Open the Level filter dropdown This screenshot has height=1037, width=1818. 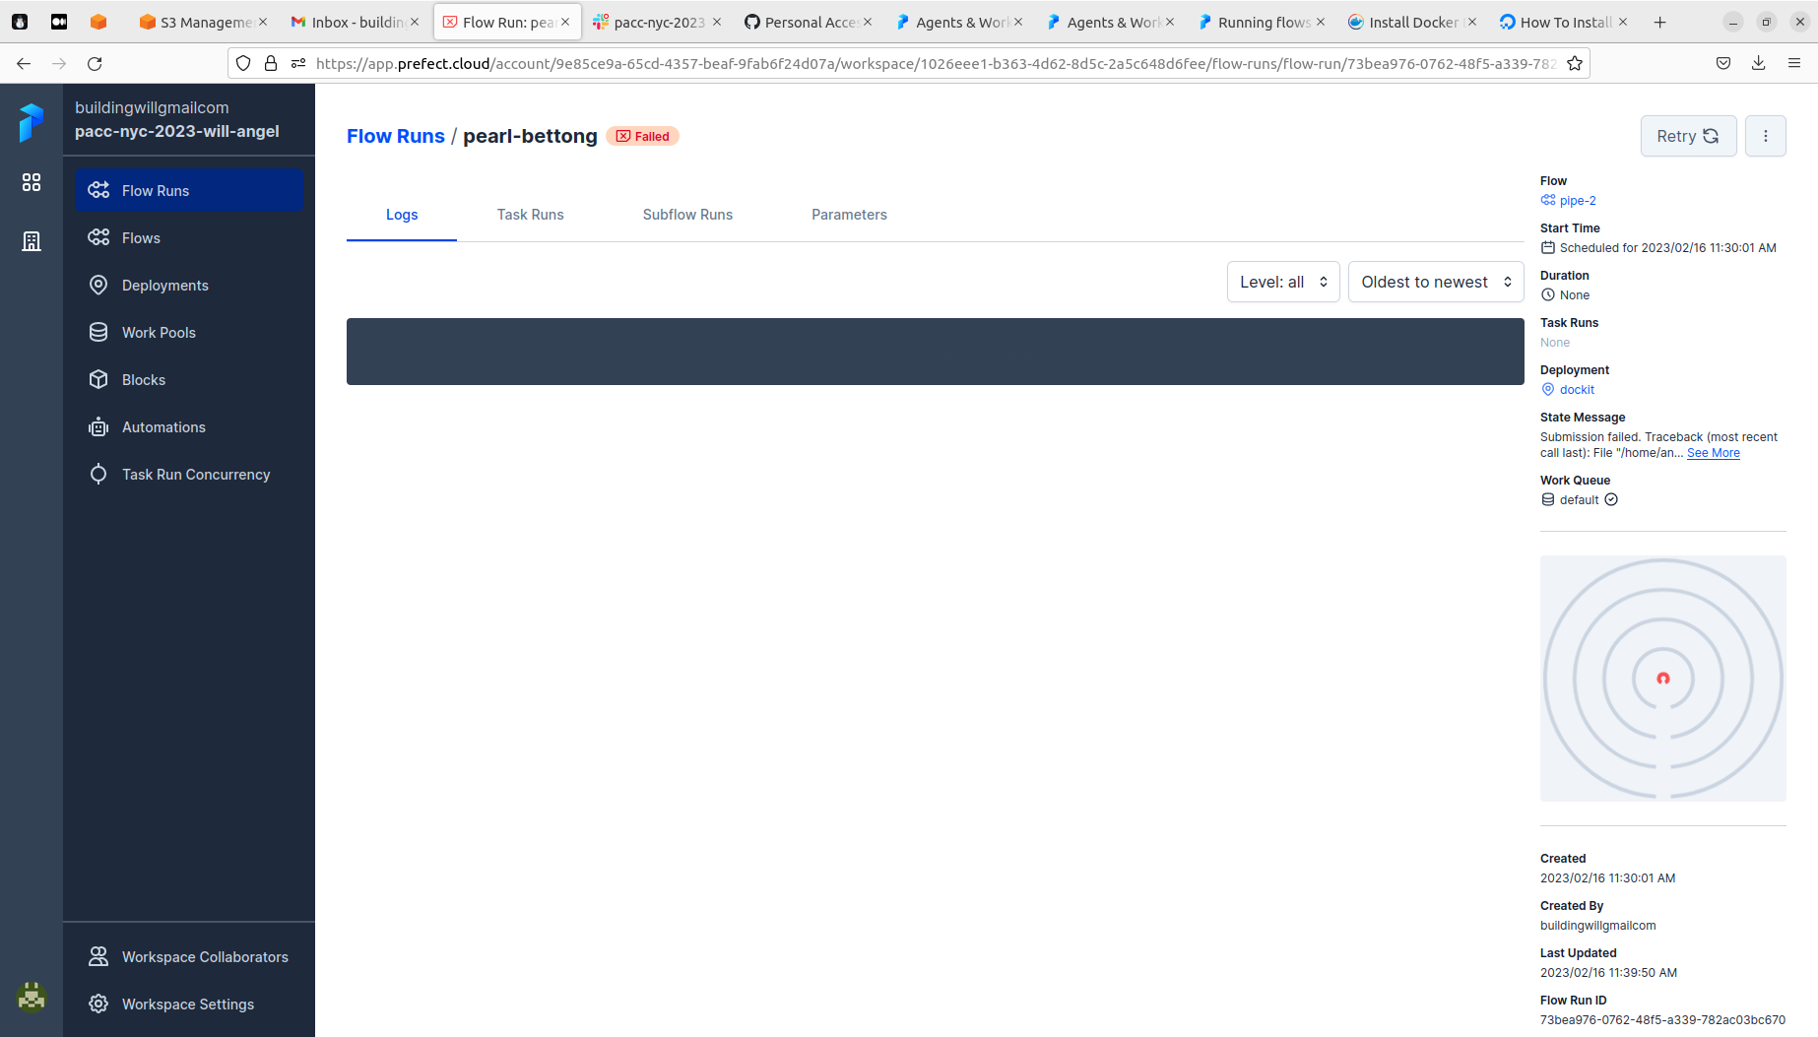[1282, 282]
